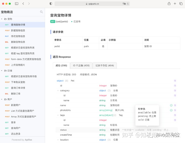The height and width of the screenshot is (143, 185).
Task: Click the 宠物商店 project title
Action: point(7,12)
